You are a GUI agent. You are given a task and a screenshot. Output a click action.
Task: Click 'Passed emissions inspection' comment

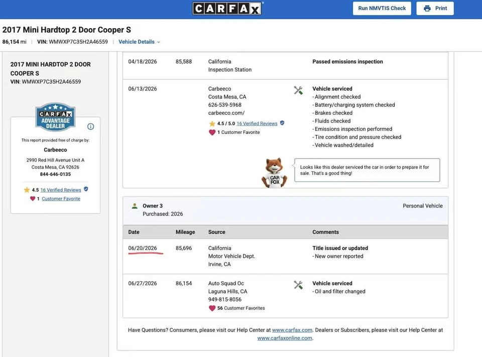[347, 62]
